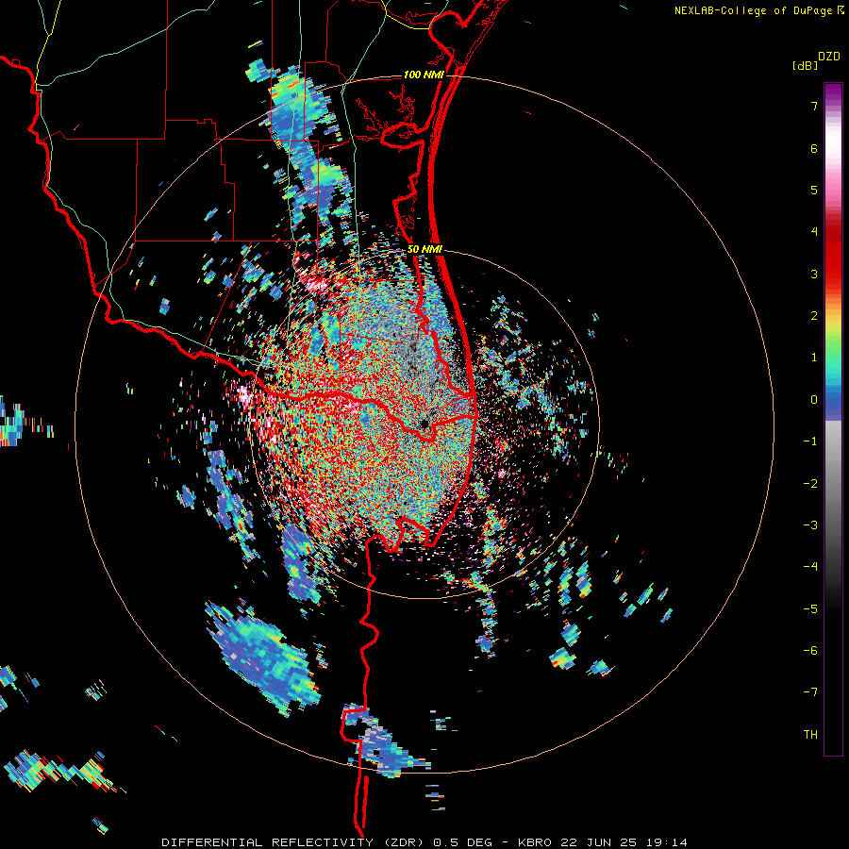Click the 50 NMI range ring label
Viewport: 849px width, 849px height.
pos(425,250)
